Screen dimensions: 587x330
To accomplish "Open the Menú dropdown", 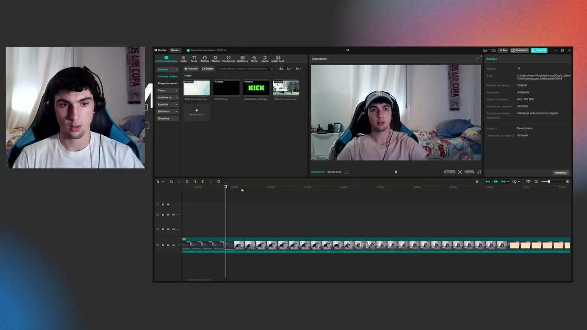I will pos(175,50).
